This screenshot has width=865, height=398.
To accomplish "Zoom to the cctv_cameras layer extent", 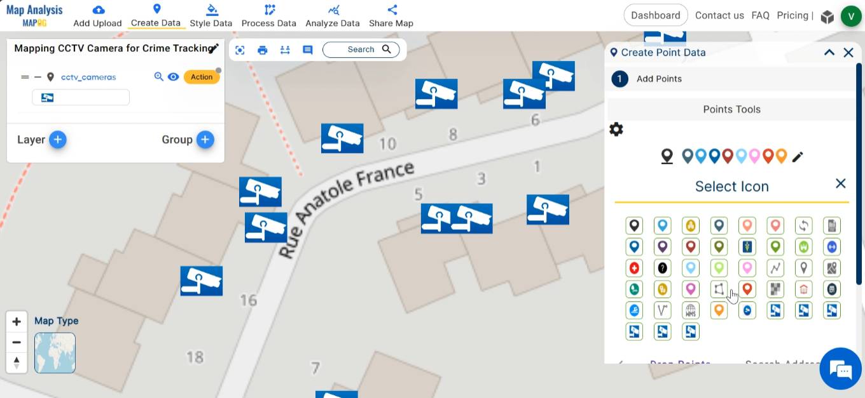I will [x=159, y=77].
